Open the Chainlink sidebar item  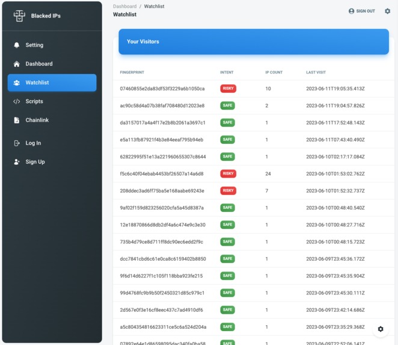coord(52,120)
